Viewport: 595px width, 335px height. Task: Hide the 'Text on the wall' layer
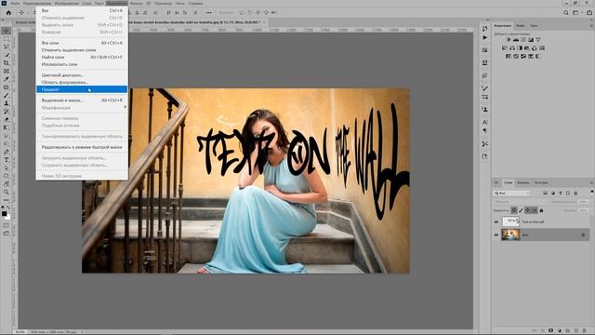(x=496, y=221)
